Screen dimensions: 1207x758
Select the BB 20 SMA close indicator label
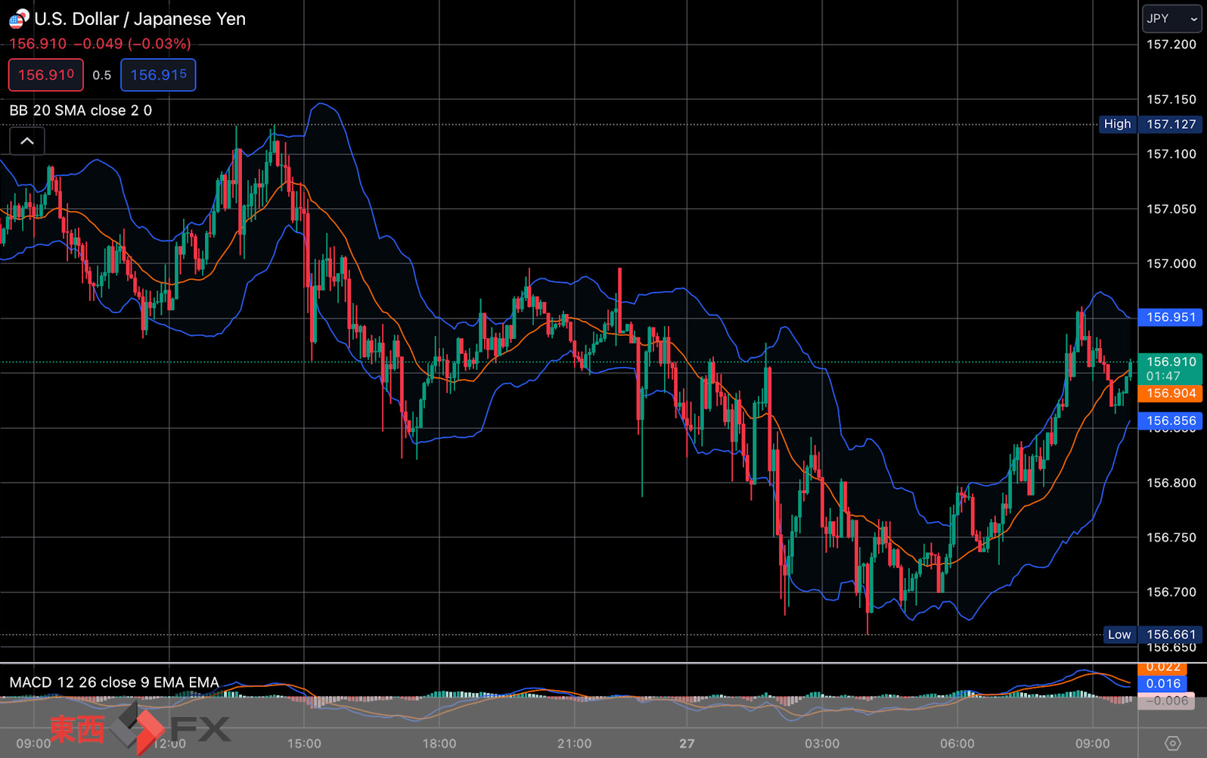81,110
